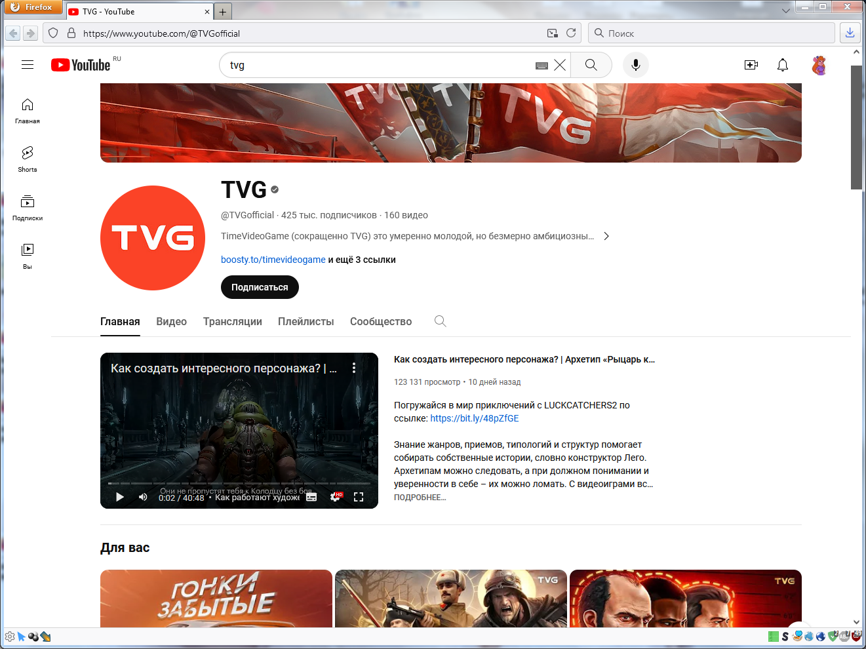The image size is (866, 649).
Task: View site security padlock info
Action: tap(71, 33)
